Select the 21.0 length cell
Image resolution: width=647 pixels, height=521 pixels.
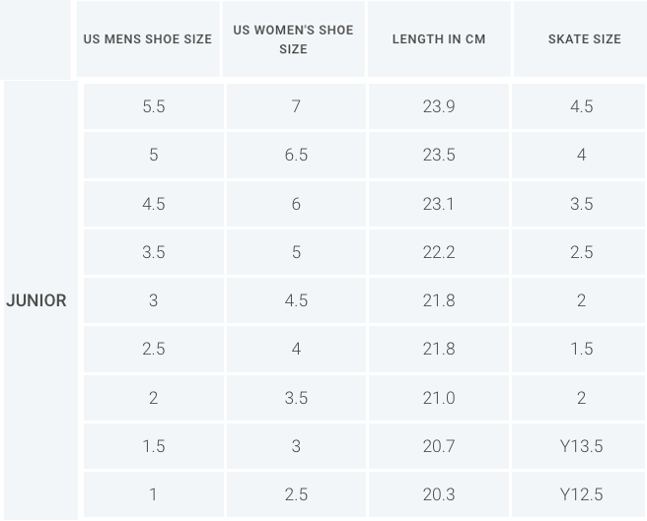tap(439, 398)
